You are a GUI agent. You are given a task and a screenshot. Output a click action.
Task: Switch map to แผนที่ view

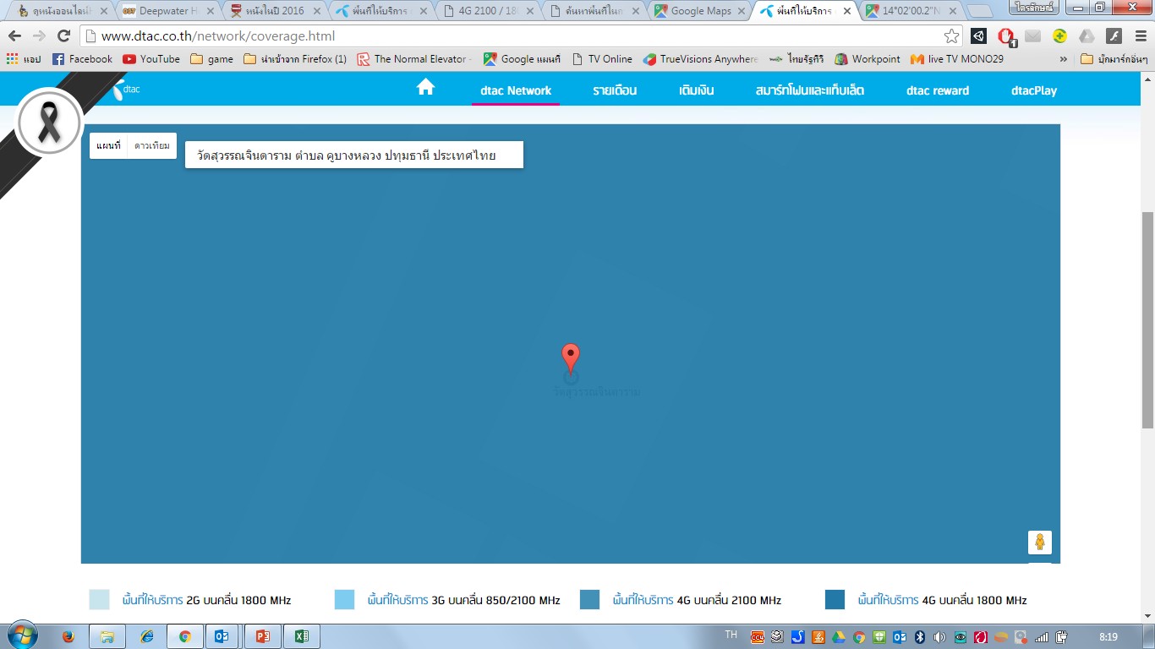[x=108, y=145]
